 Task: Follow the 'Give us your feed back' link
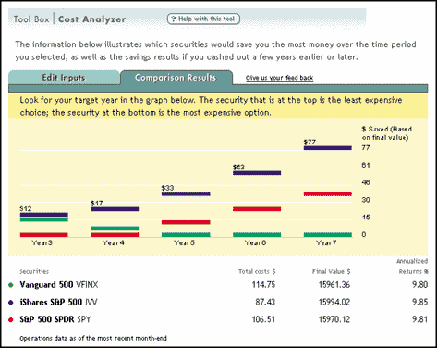coord(279,78)
